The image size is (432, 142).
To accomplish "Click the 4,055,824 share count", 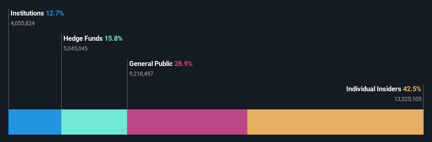I will click(x=23, y=23).
